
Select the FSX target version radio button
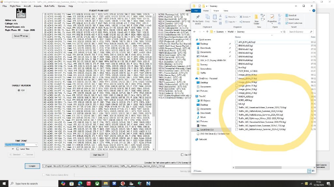[x=19, y=91]
